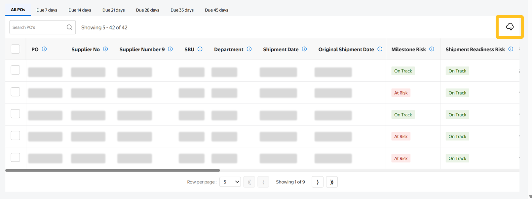The width and height of the screenshot is (532, 199).
Task: Open the Due 21 days tab
Action: (x=113, y=10)
